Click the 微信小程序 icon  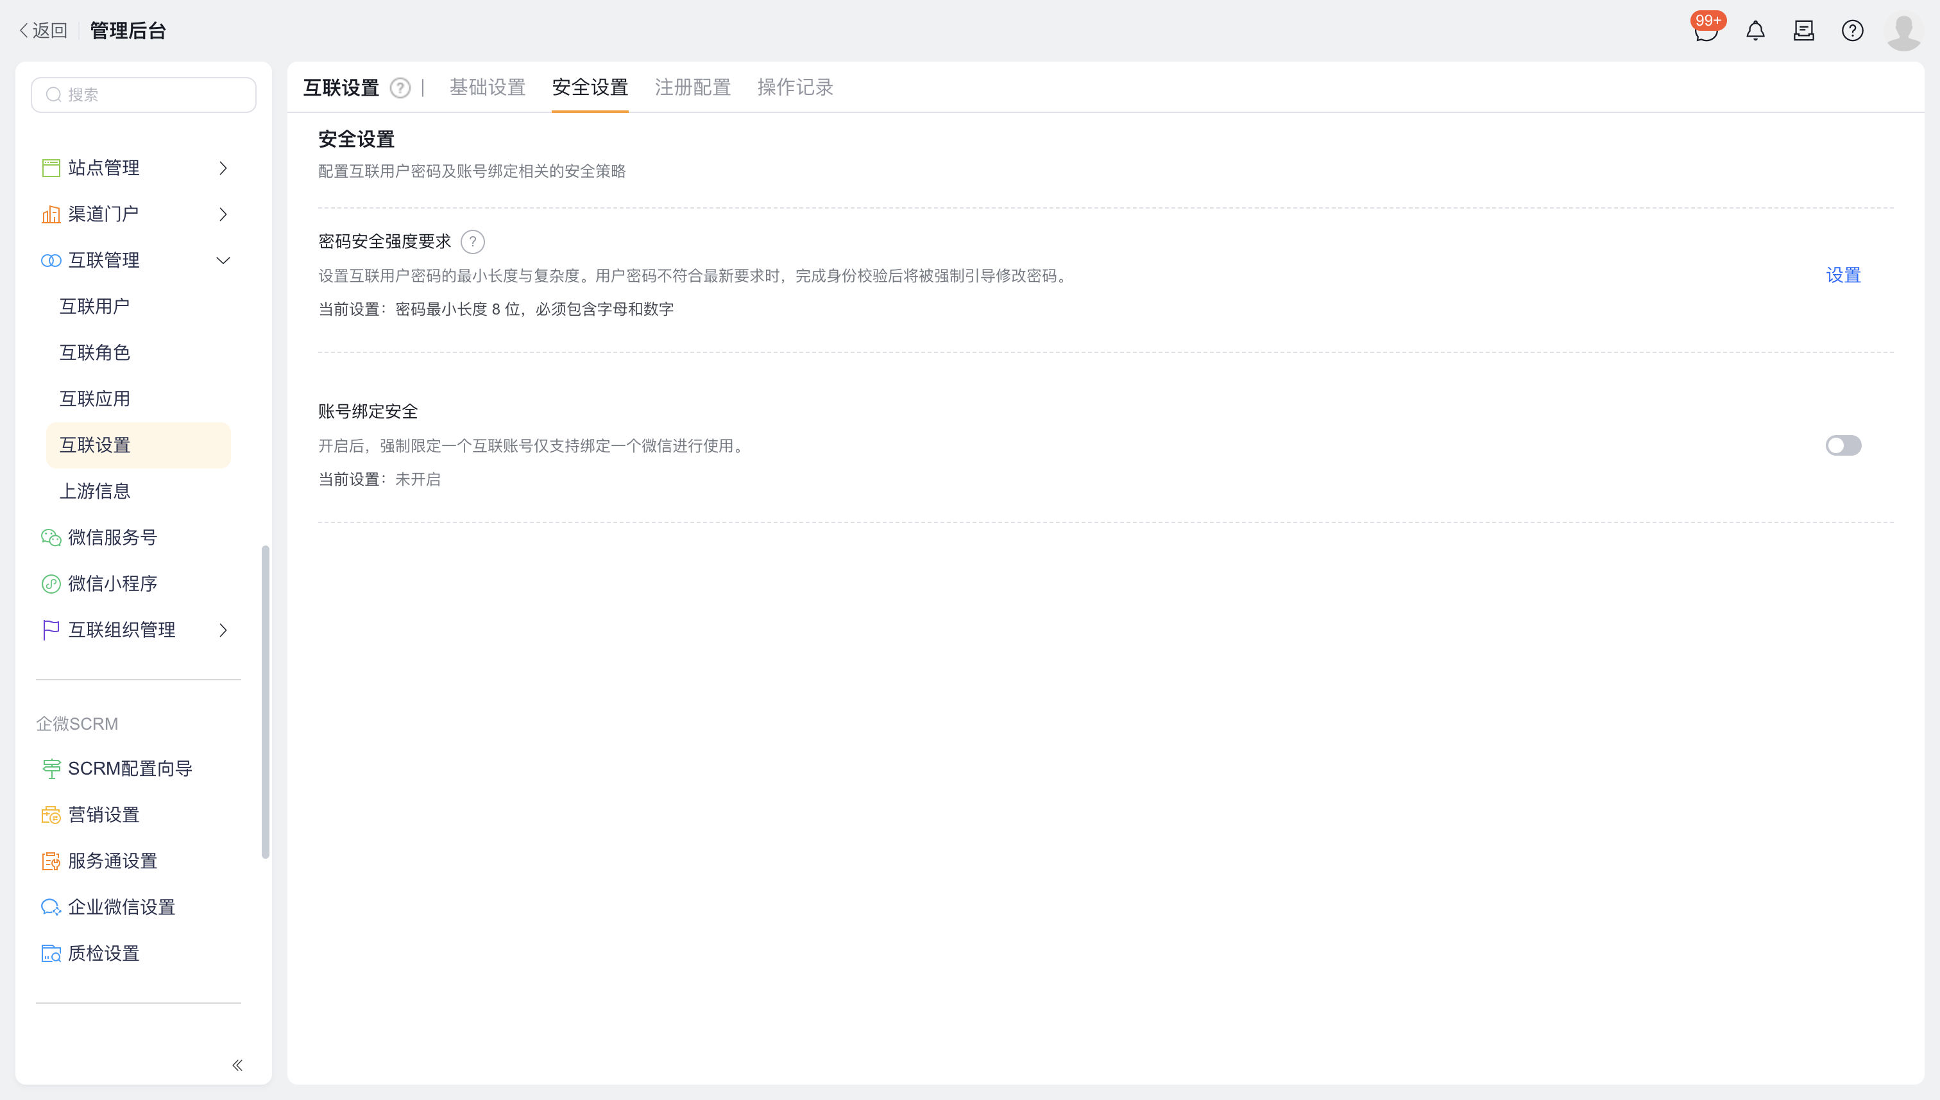point(51,584)
